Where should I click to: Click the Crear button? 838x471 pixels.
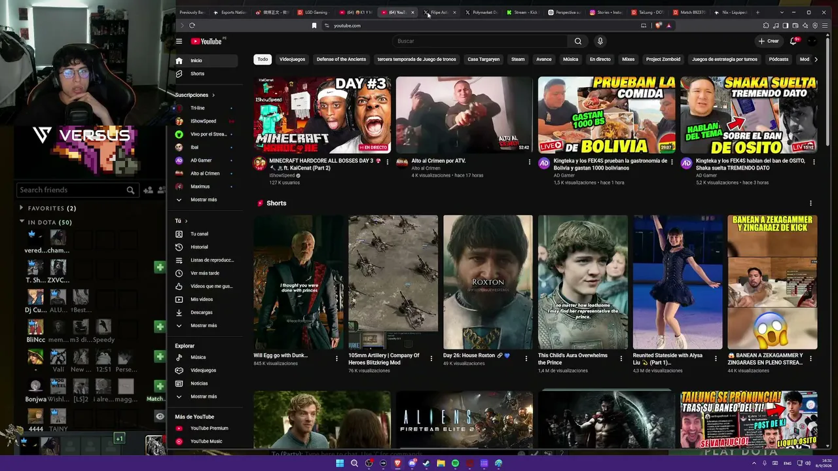pos(769,41)
